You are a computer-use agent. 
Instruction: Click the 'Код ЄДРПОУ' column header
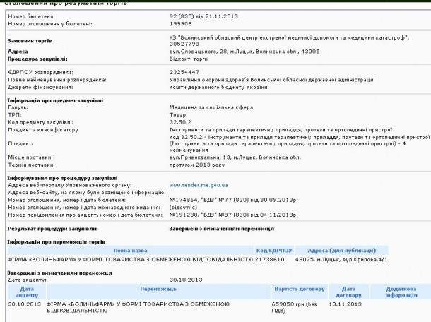pos(274,250)
